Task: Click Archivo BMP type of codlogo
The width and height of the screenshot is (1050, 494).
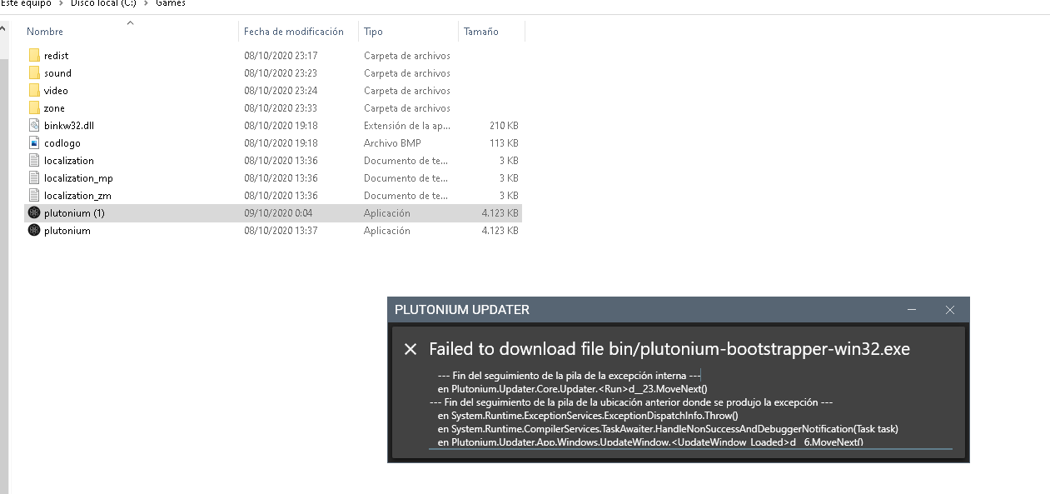Action: pos(392,143)
